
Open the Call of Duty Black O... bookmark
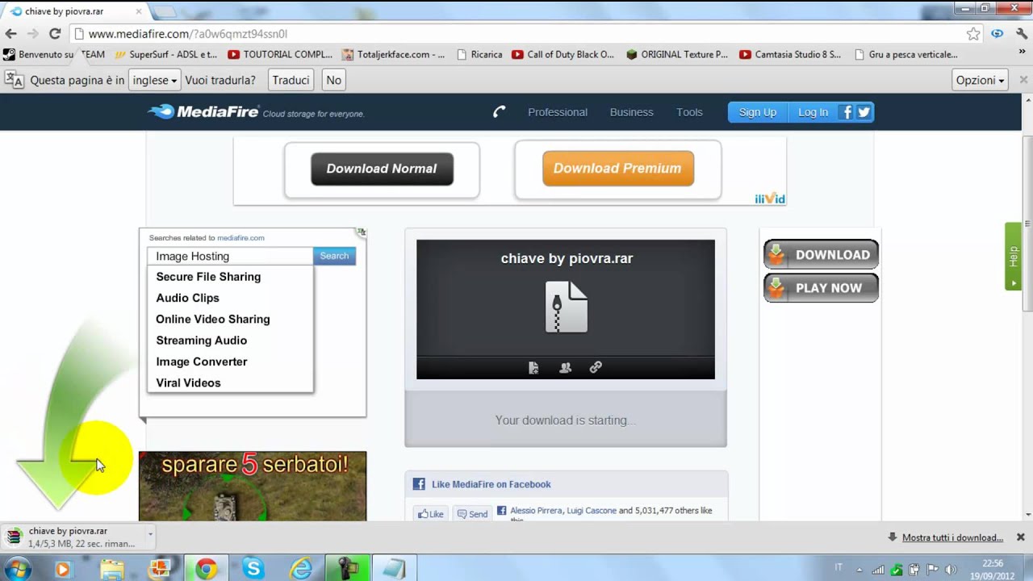[563, 54]
